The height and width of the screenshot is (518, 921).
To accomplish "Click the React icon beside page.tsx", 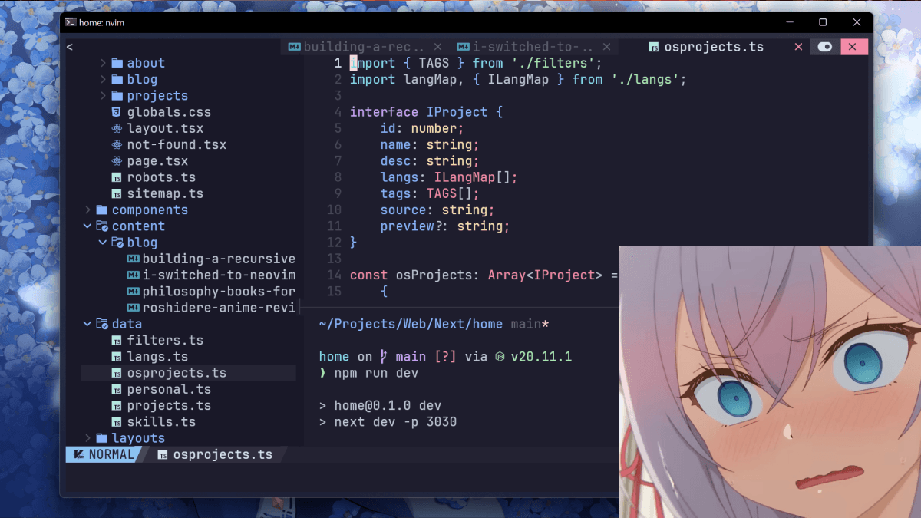I will tap(117, 161).
